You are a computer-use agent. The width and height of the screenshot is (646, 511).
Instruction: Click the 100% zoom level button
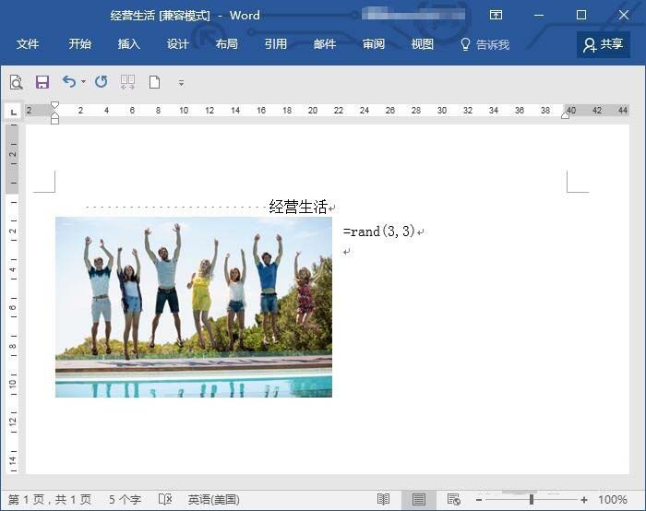pos(613,499)
